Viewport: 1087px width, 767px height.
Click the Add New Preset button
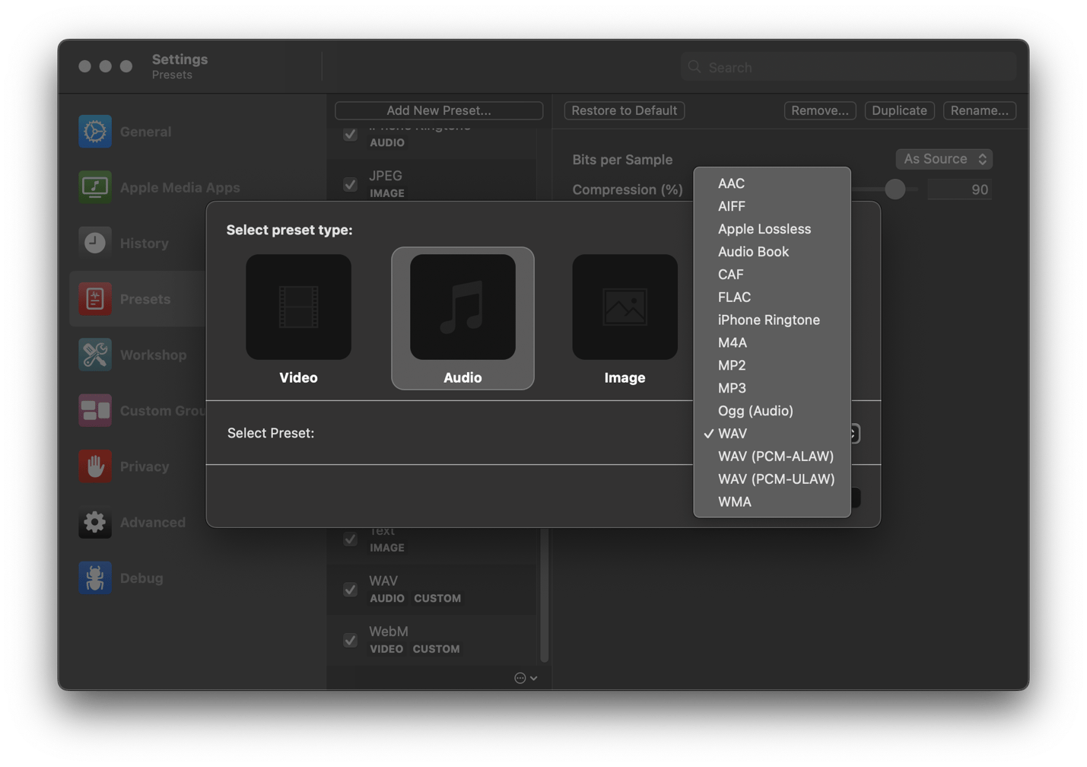[439, 110]
